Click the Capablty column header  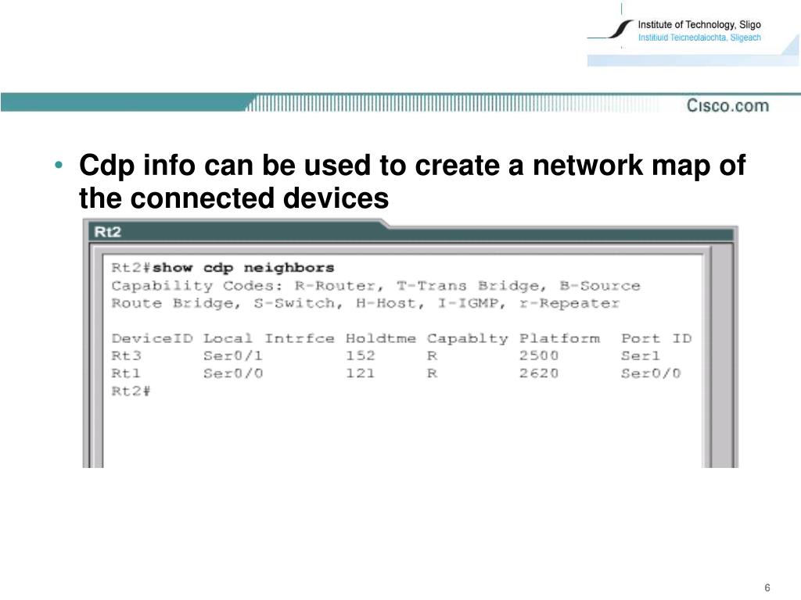click(468, 339)
